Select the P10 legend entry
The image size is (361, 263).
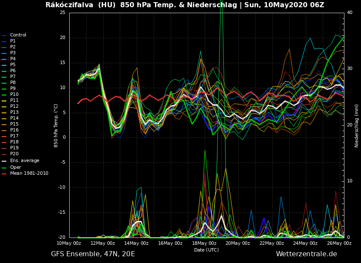point(14,95)
